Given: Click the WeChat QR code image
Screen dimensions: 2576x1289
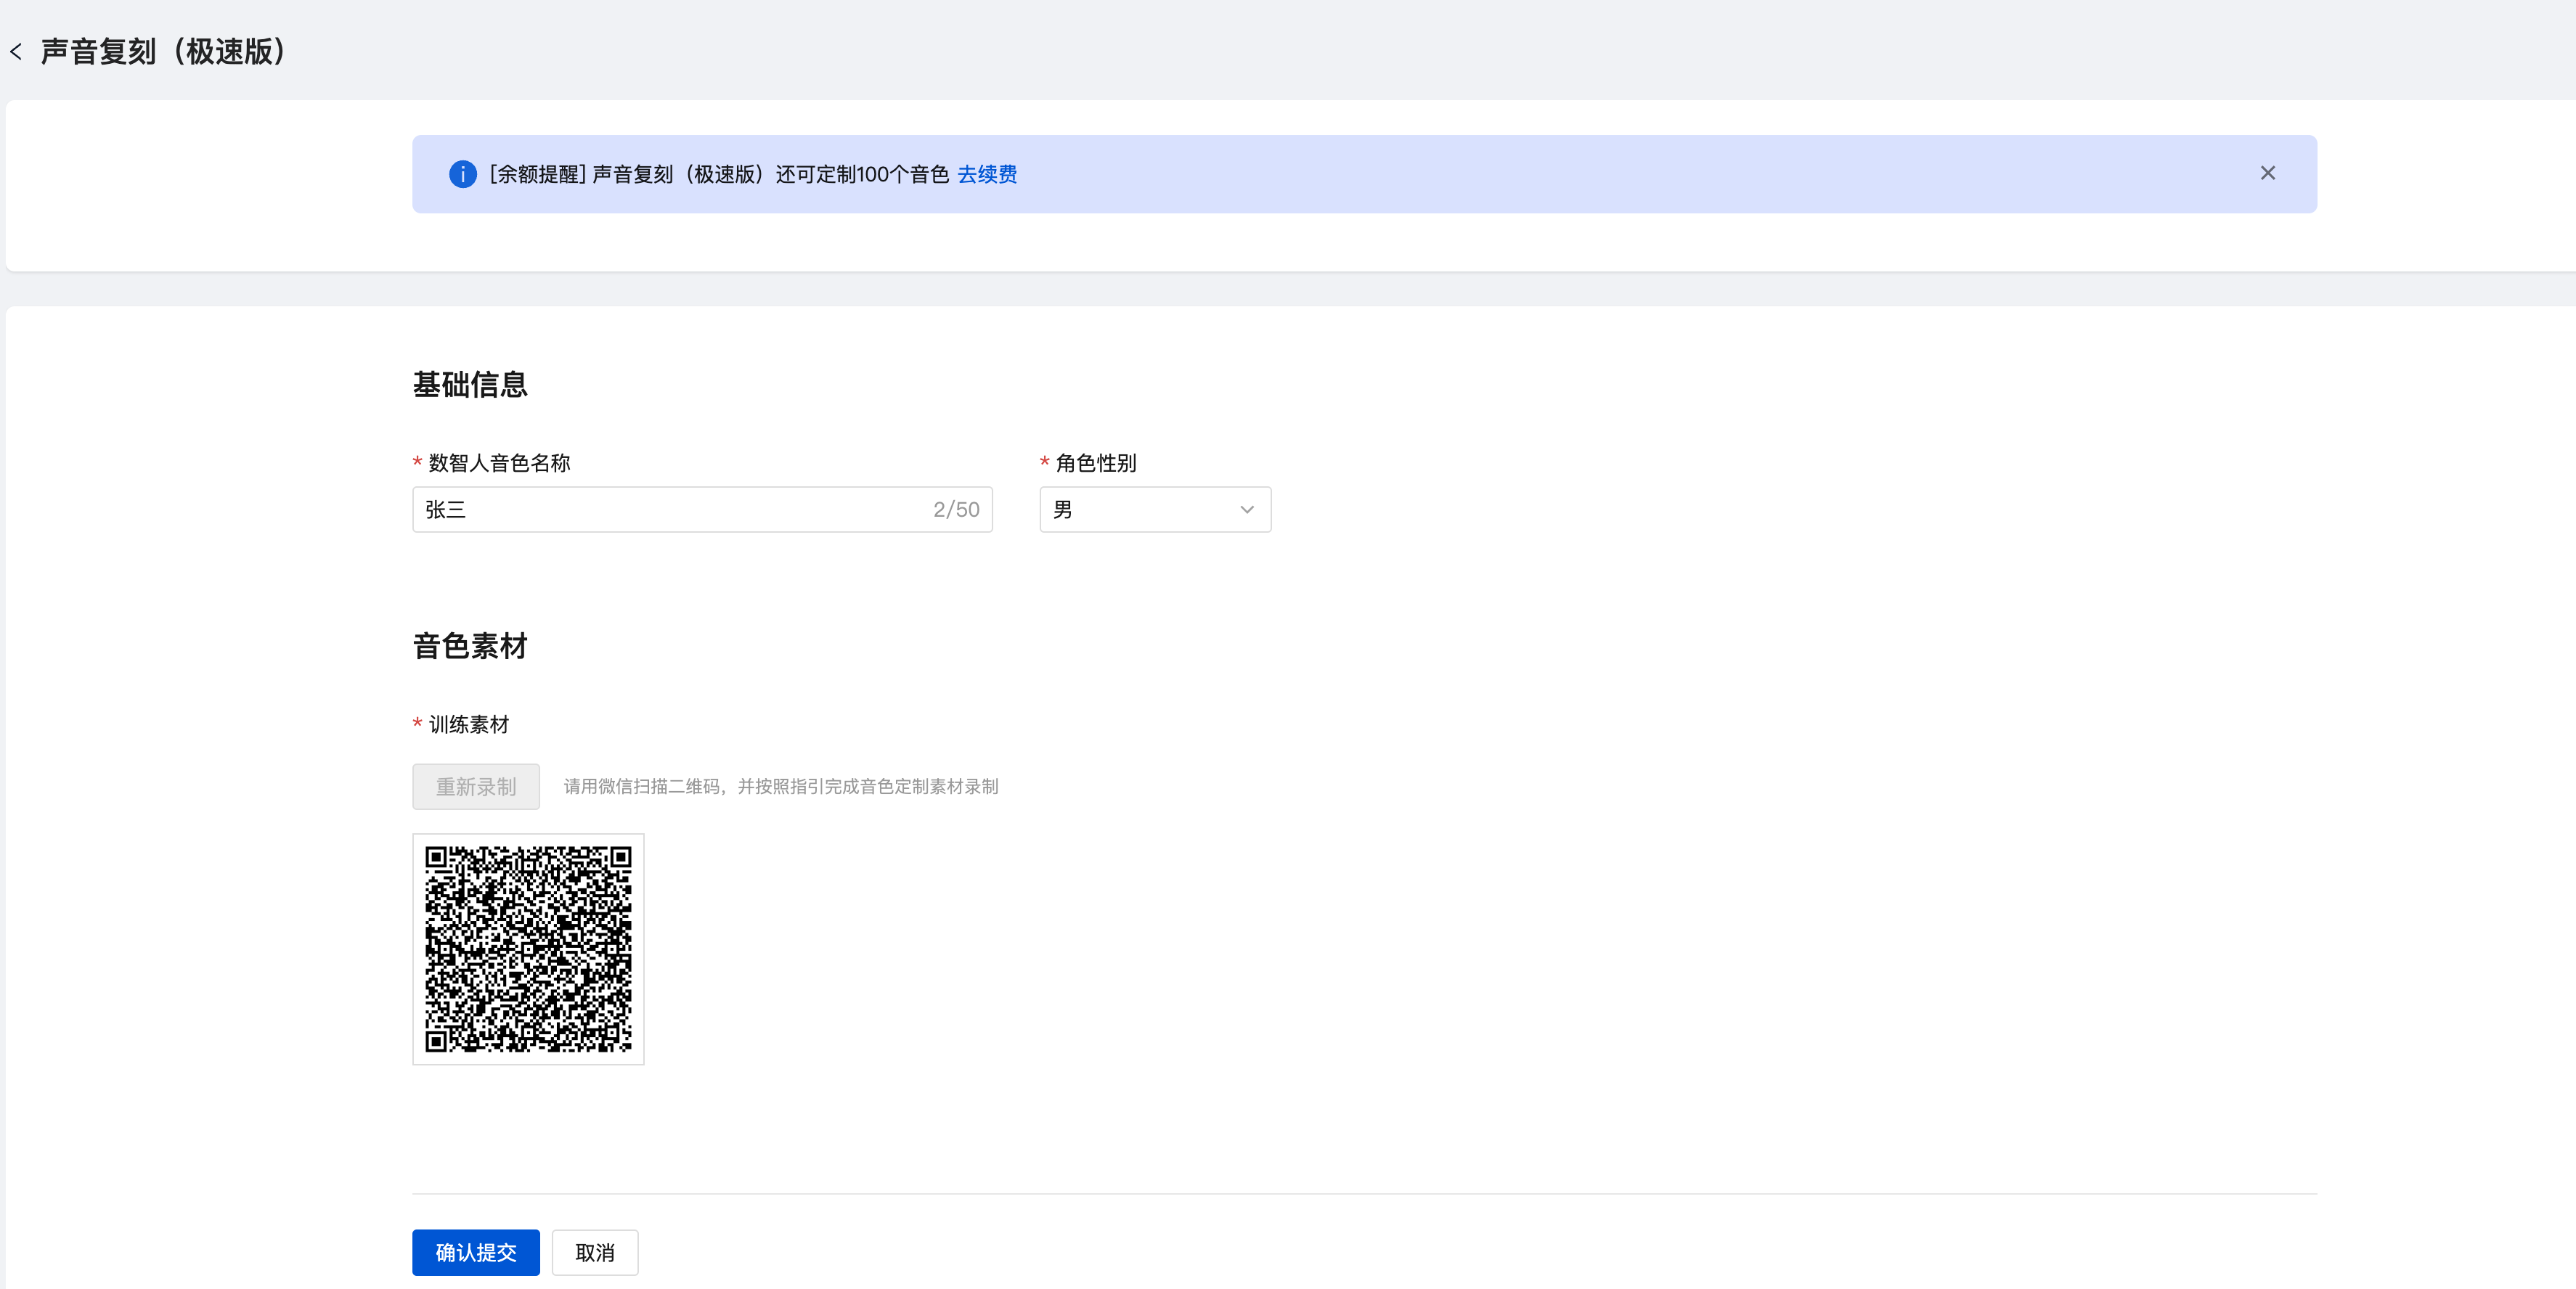Looking at the screenshot, I should pos(528,949).
